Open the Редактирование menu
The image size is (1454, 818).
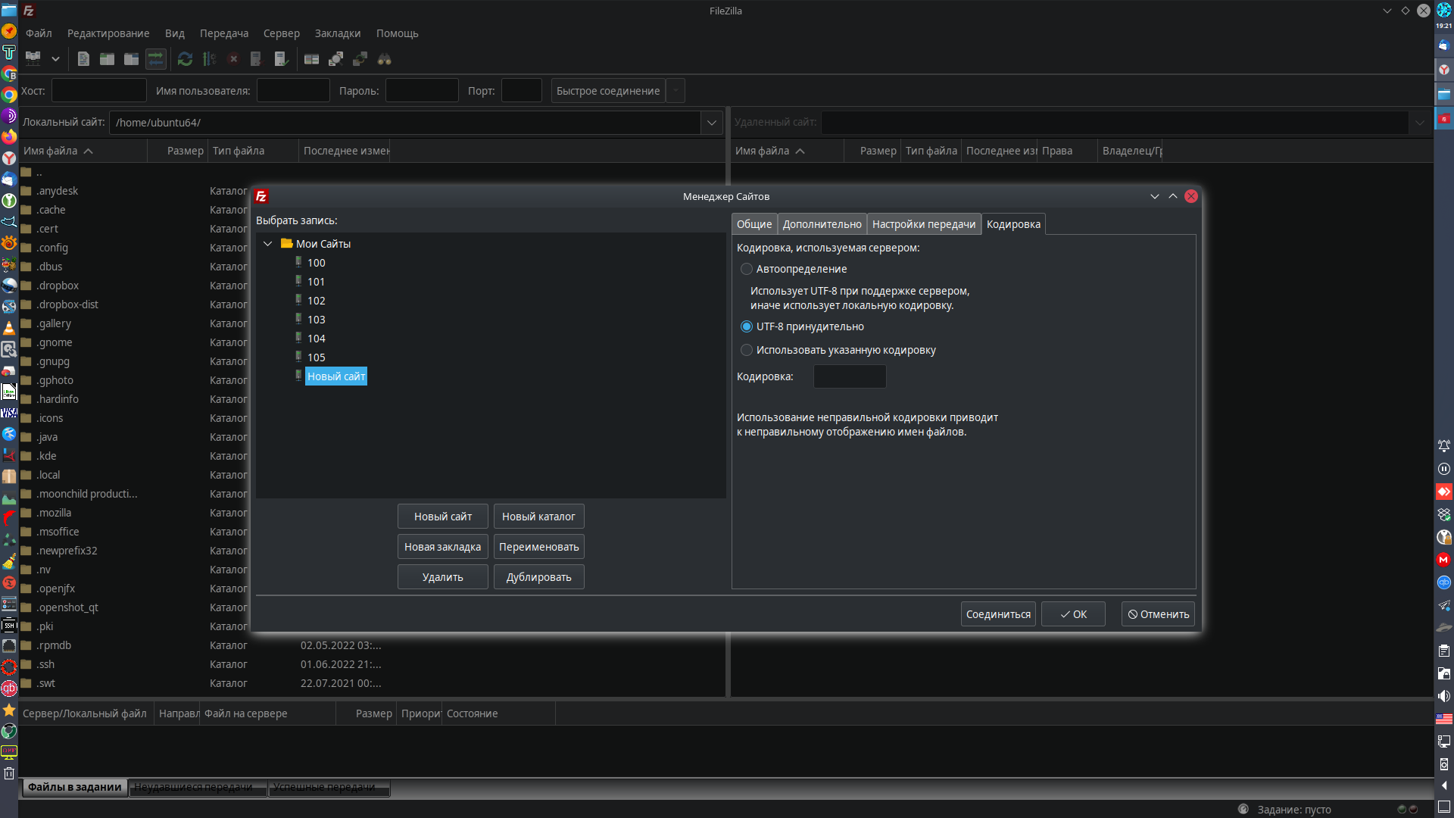108,33
